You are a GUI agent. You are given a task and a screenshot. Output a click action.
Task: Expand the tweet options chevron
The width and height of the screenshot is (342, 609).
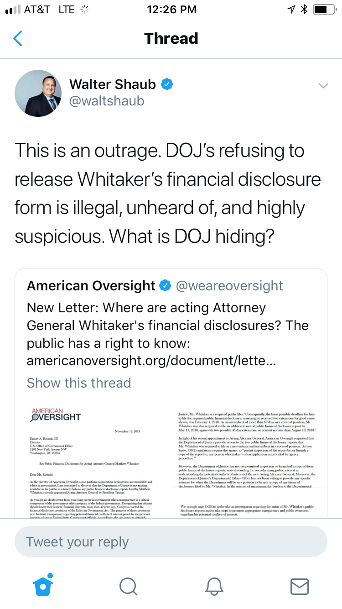tap(323, 86)
